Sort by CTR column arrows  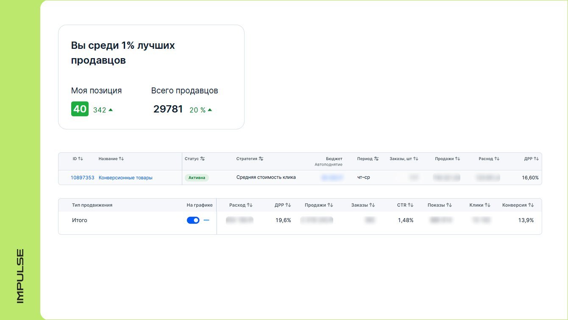coord(411,205)
